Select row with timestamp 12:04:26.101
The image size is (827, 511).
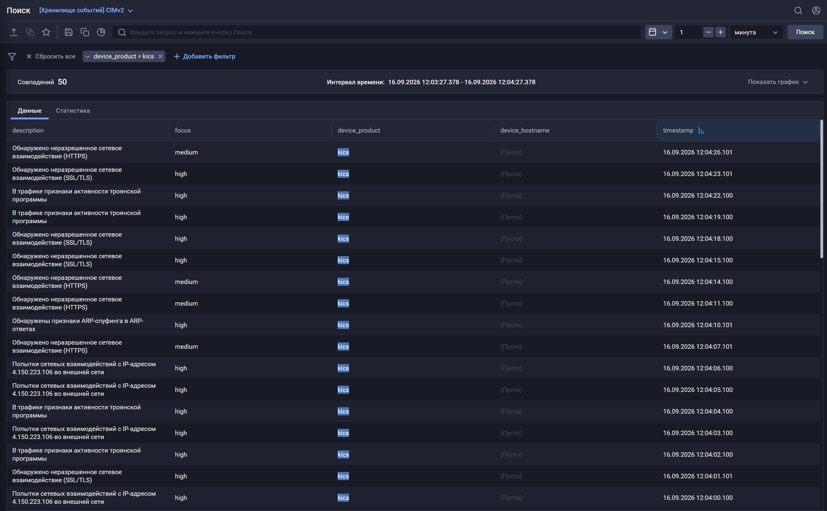point(413,152)
